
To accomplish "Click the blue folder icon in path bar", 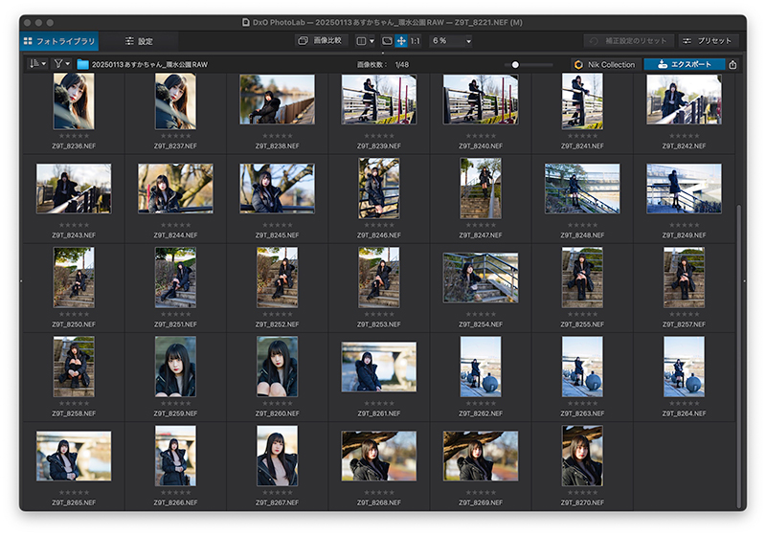I will click(x=82, y=64).
